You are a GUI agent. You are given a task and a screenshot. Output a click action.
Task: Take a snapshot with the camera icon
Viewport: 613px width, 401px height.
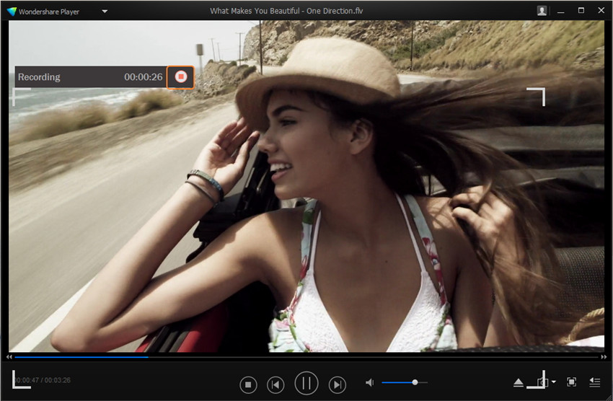(x=542, y=382)
